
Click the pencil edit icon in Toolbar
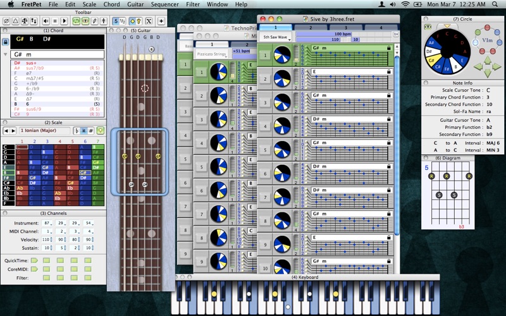pos(94,21)
